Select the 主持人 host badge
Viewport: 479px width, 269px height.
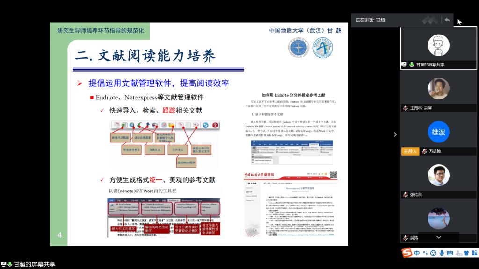click(410, 151)
